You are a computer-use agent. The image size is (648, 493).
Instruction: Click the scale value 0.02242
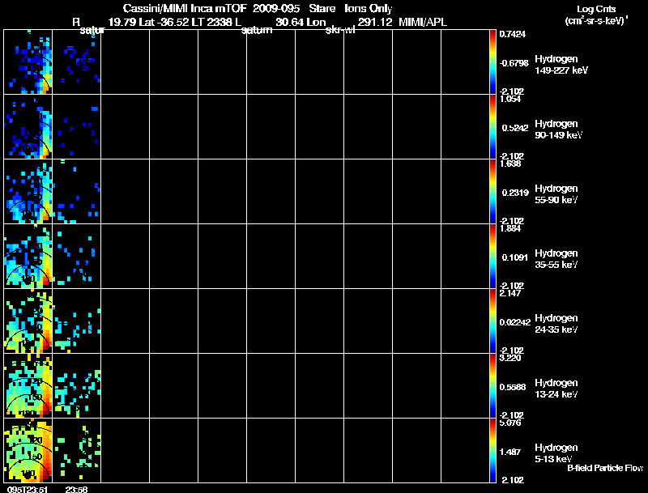(x=515, y=322)
